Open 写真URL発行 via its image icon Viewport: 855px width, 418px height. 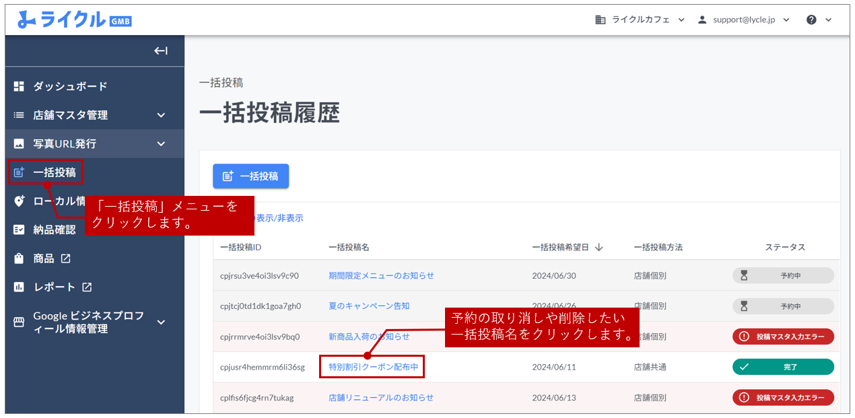[x=18, y=143]
